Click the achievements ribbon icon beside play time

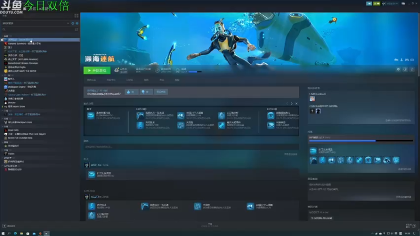177,70
